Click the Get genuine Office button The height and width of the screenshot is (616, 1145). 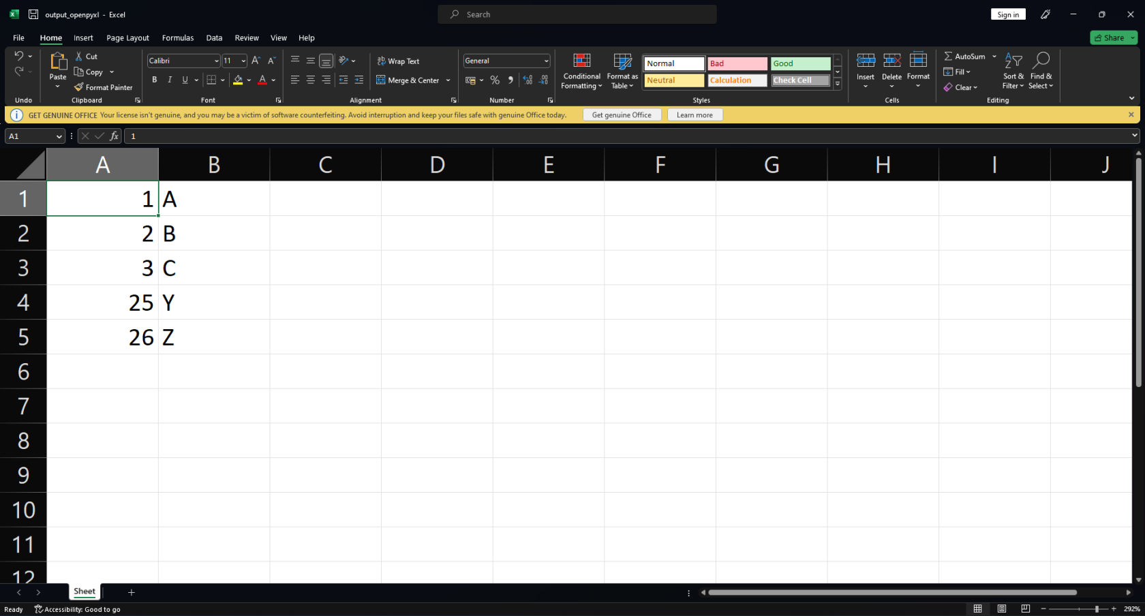click(x=622, y=114)
